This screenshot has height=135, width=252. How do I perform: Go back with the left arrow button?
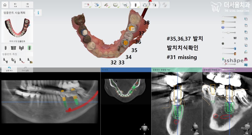point(15,5)
